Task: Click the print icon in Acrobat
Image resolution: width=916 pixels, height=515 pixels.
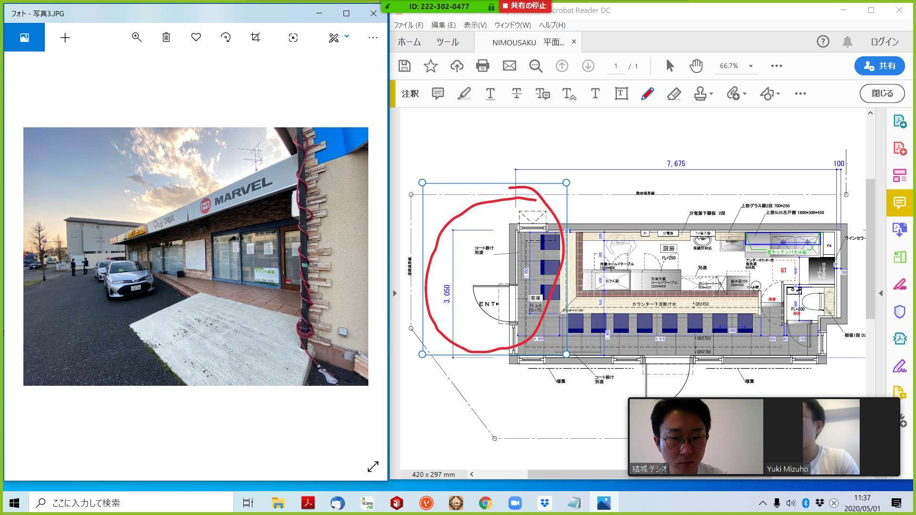Action: (482, 66)
